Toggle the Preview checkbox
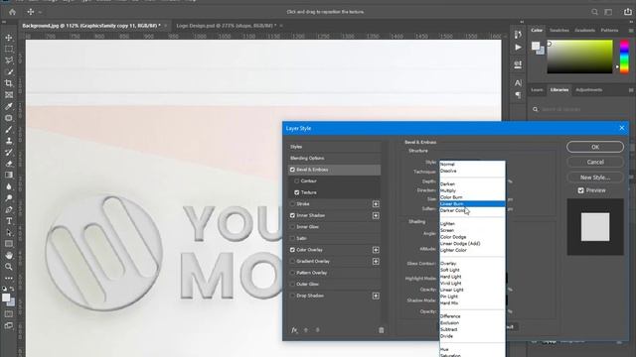Viewport: 636px width, 357px height. [580, 190]
